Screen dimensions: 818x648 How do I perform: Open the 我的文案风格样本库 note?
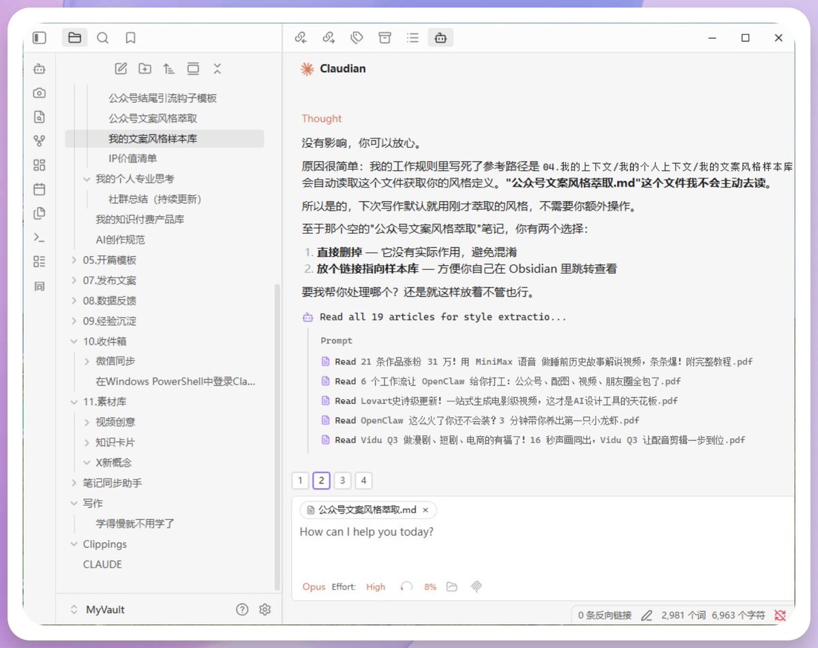pyautogui.click(x=164, y=138)
